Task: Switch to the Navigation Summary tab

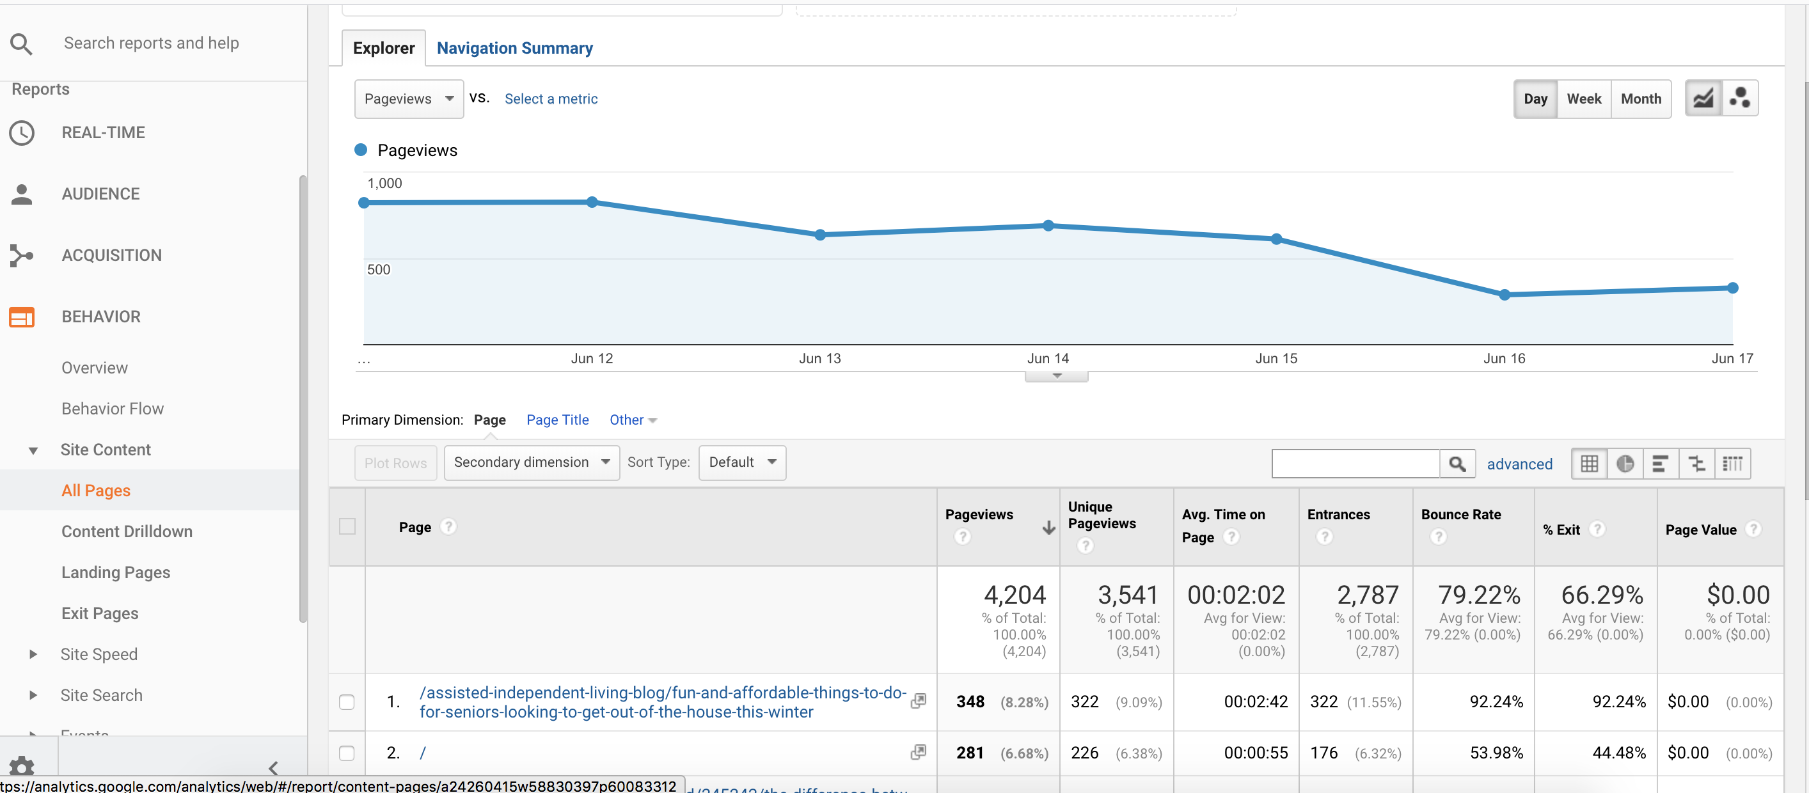Action: 515,48
